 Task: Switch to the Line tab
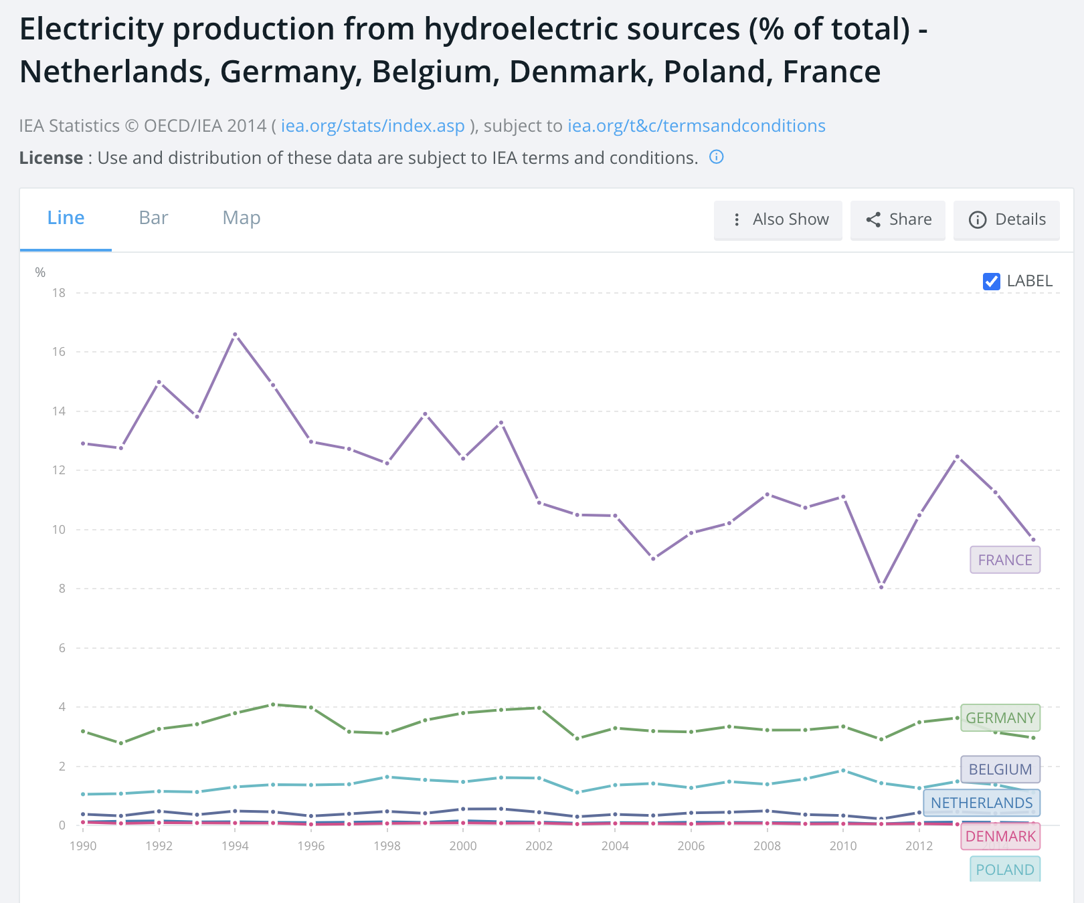tap(66, 218)
